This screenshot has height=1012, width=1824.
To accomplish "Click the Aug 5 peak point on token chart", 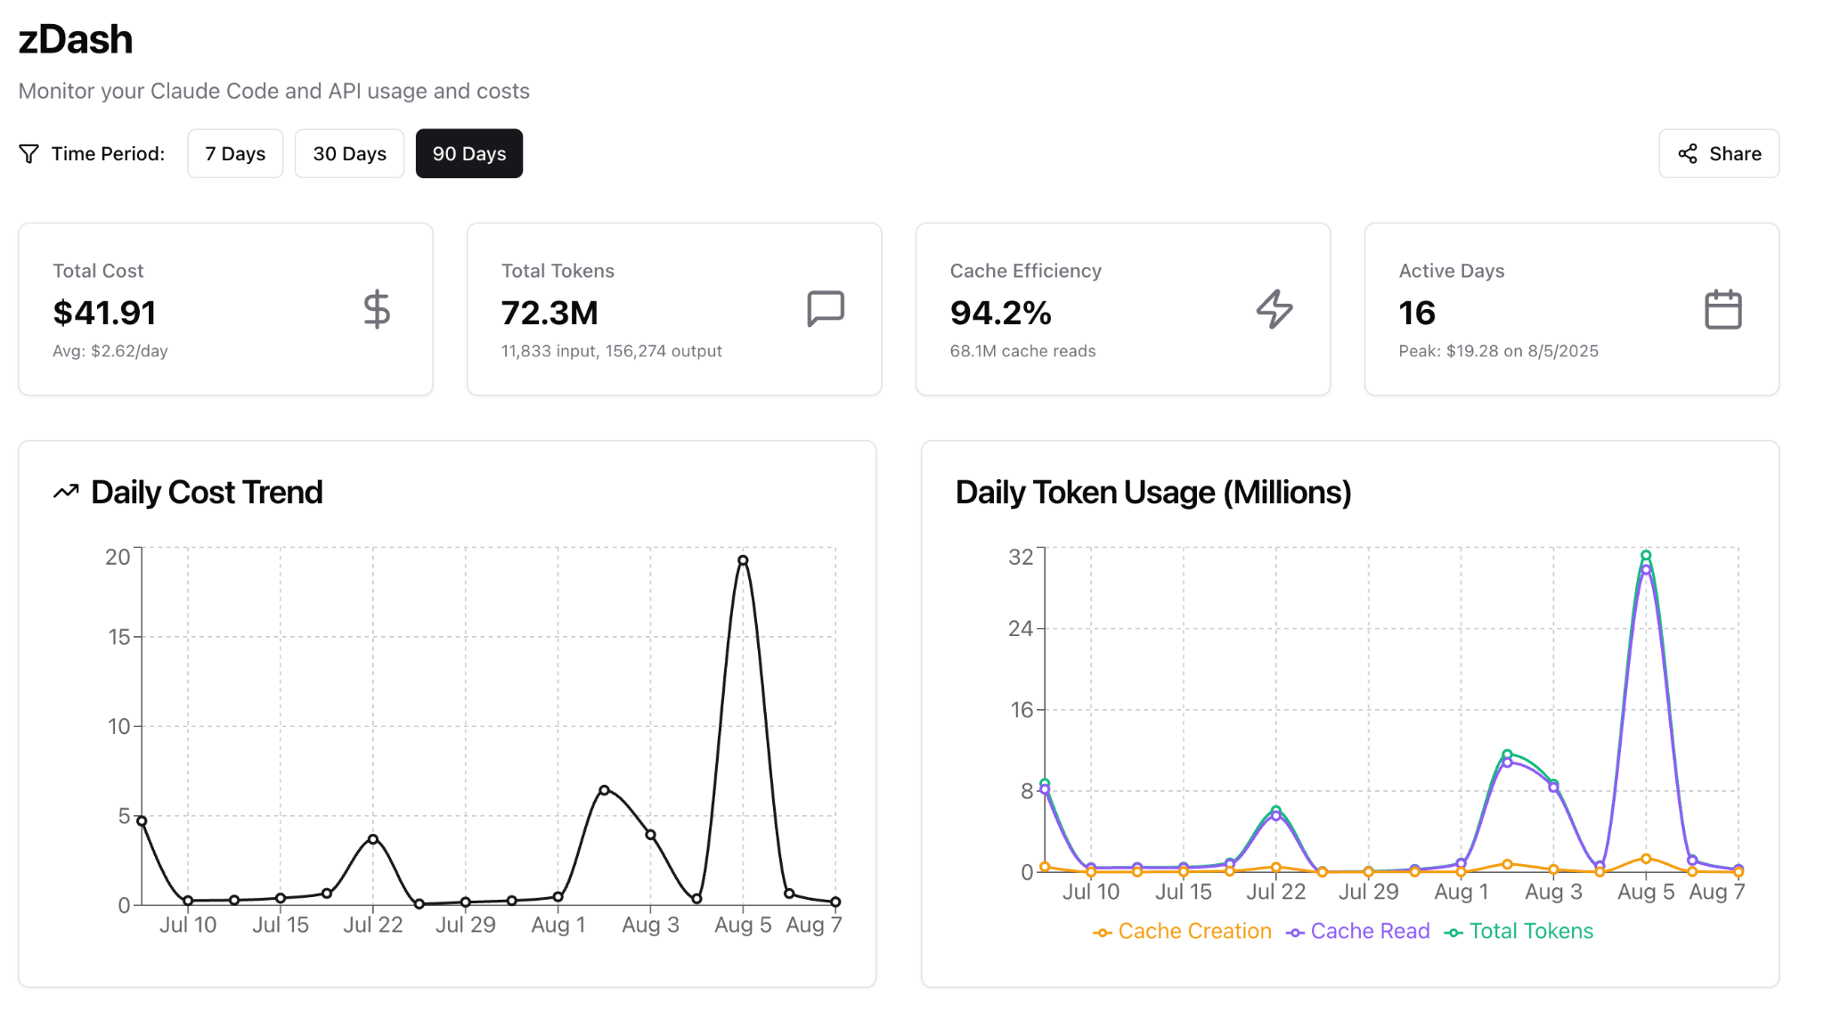I will 1646,556.
